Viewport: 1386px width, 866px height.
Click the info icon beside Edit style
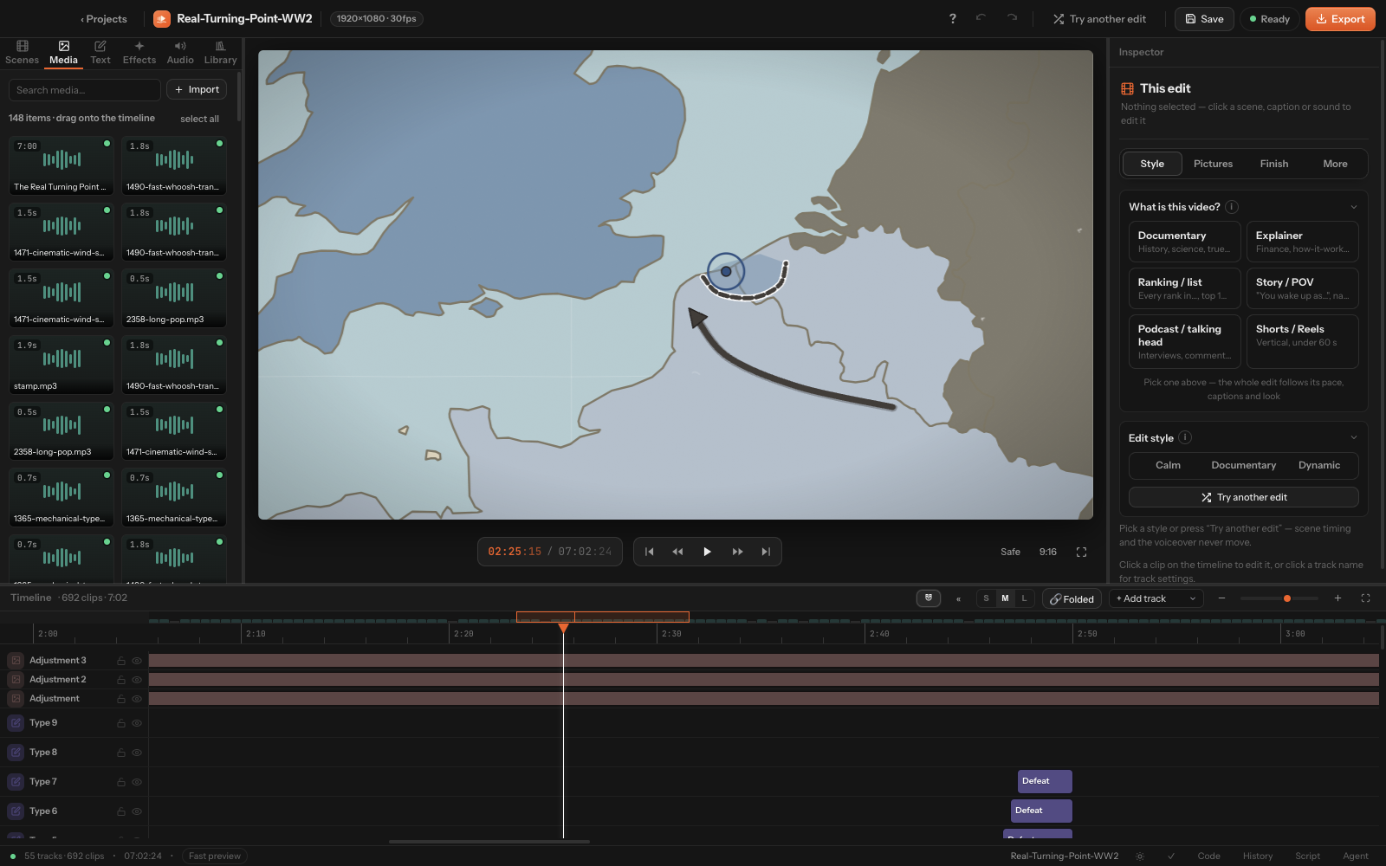click(1185, 437)
